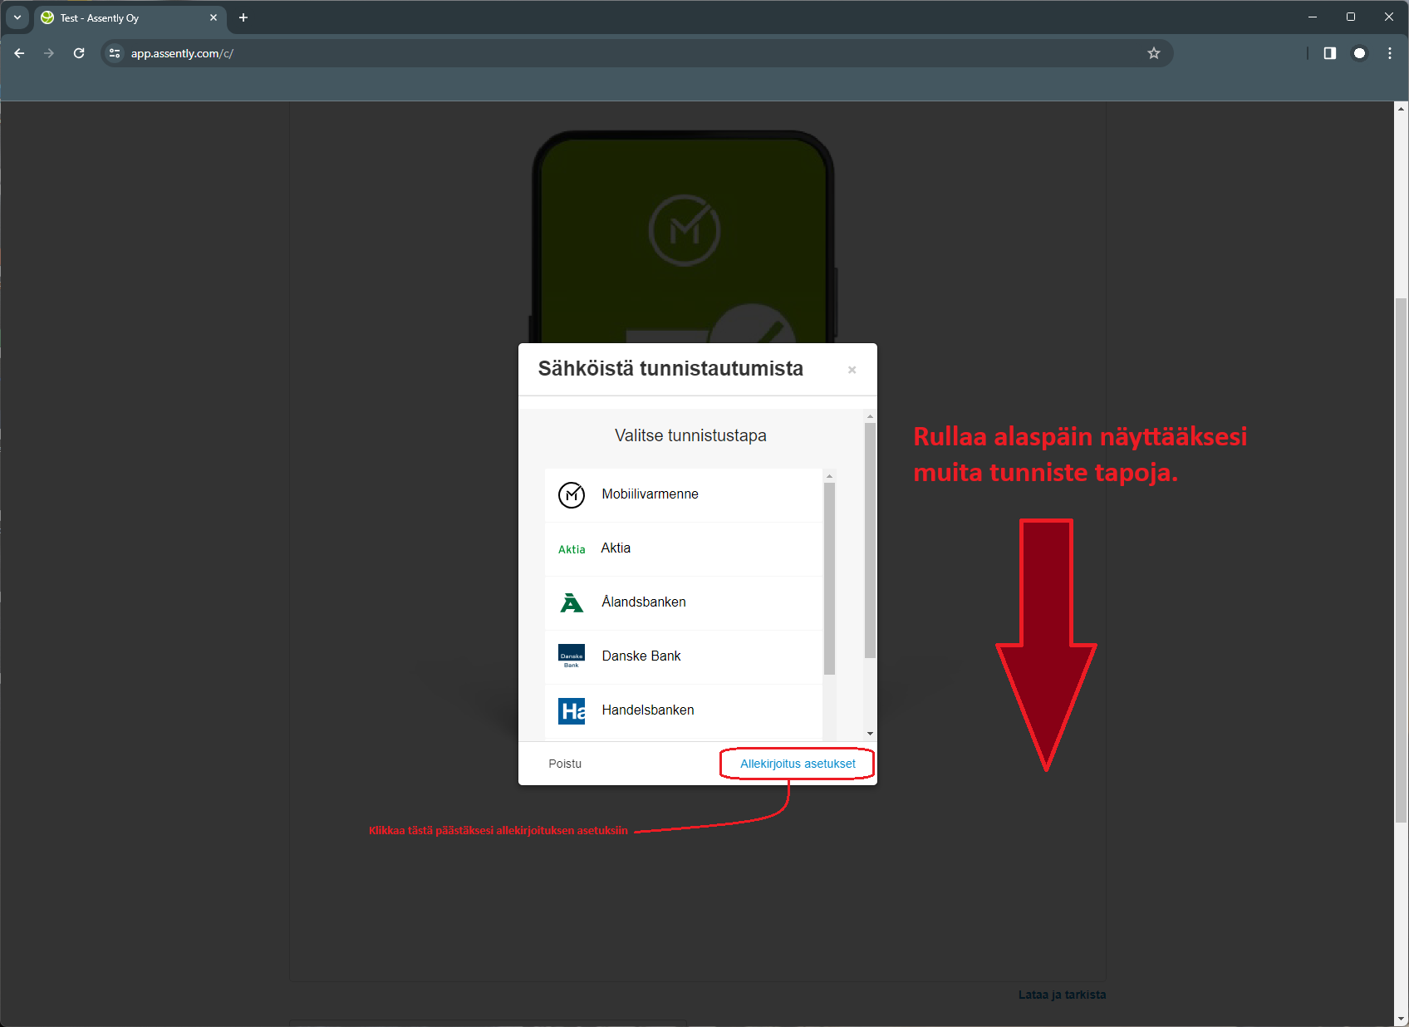Screen dimensions: 1409x1027
Task: Select the Ålandsbanken text label
Action: [644, 602]
